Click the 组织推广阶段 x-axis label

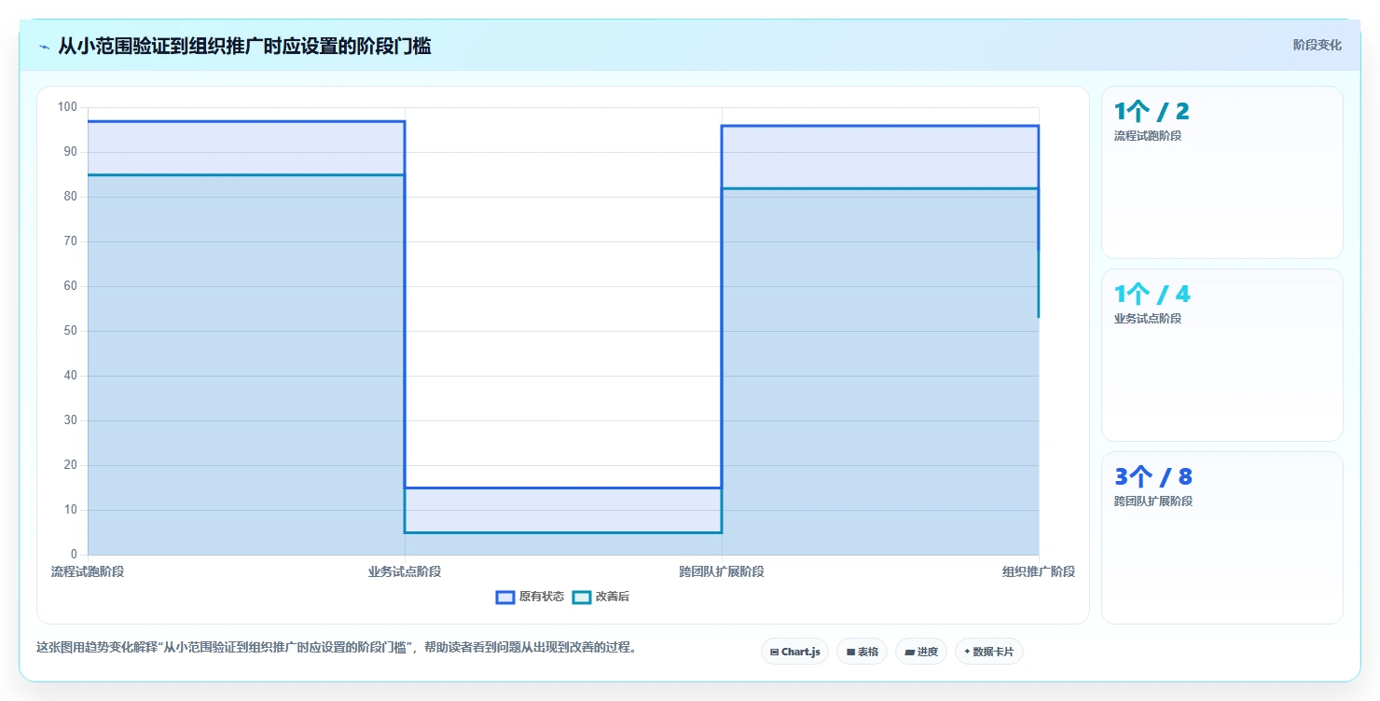point(1039,571)
